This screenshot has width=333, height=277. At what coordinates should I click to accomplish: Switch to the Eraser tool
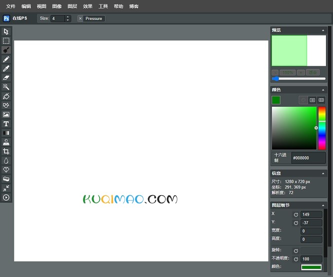[6, 77]
